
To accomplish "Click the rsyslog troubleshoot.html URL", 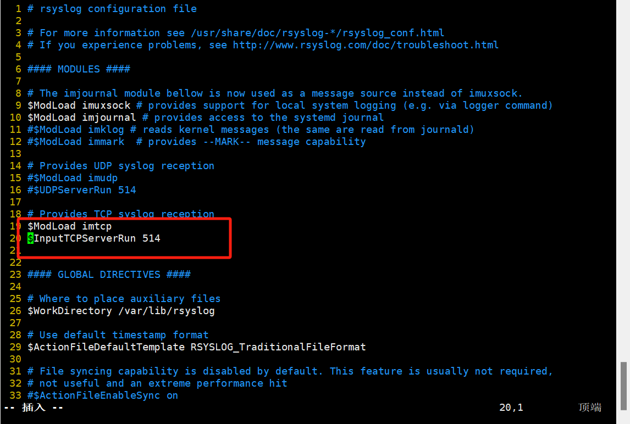I will click(x=366, y=45).
